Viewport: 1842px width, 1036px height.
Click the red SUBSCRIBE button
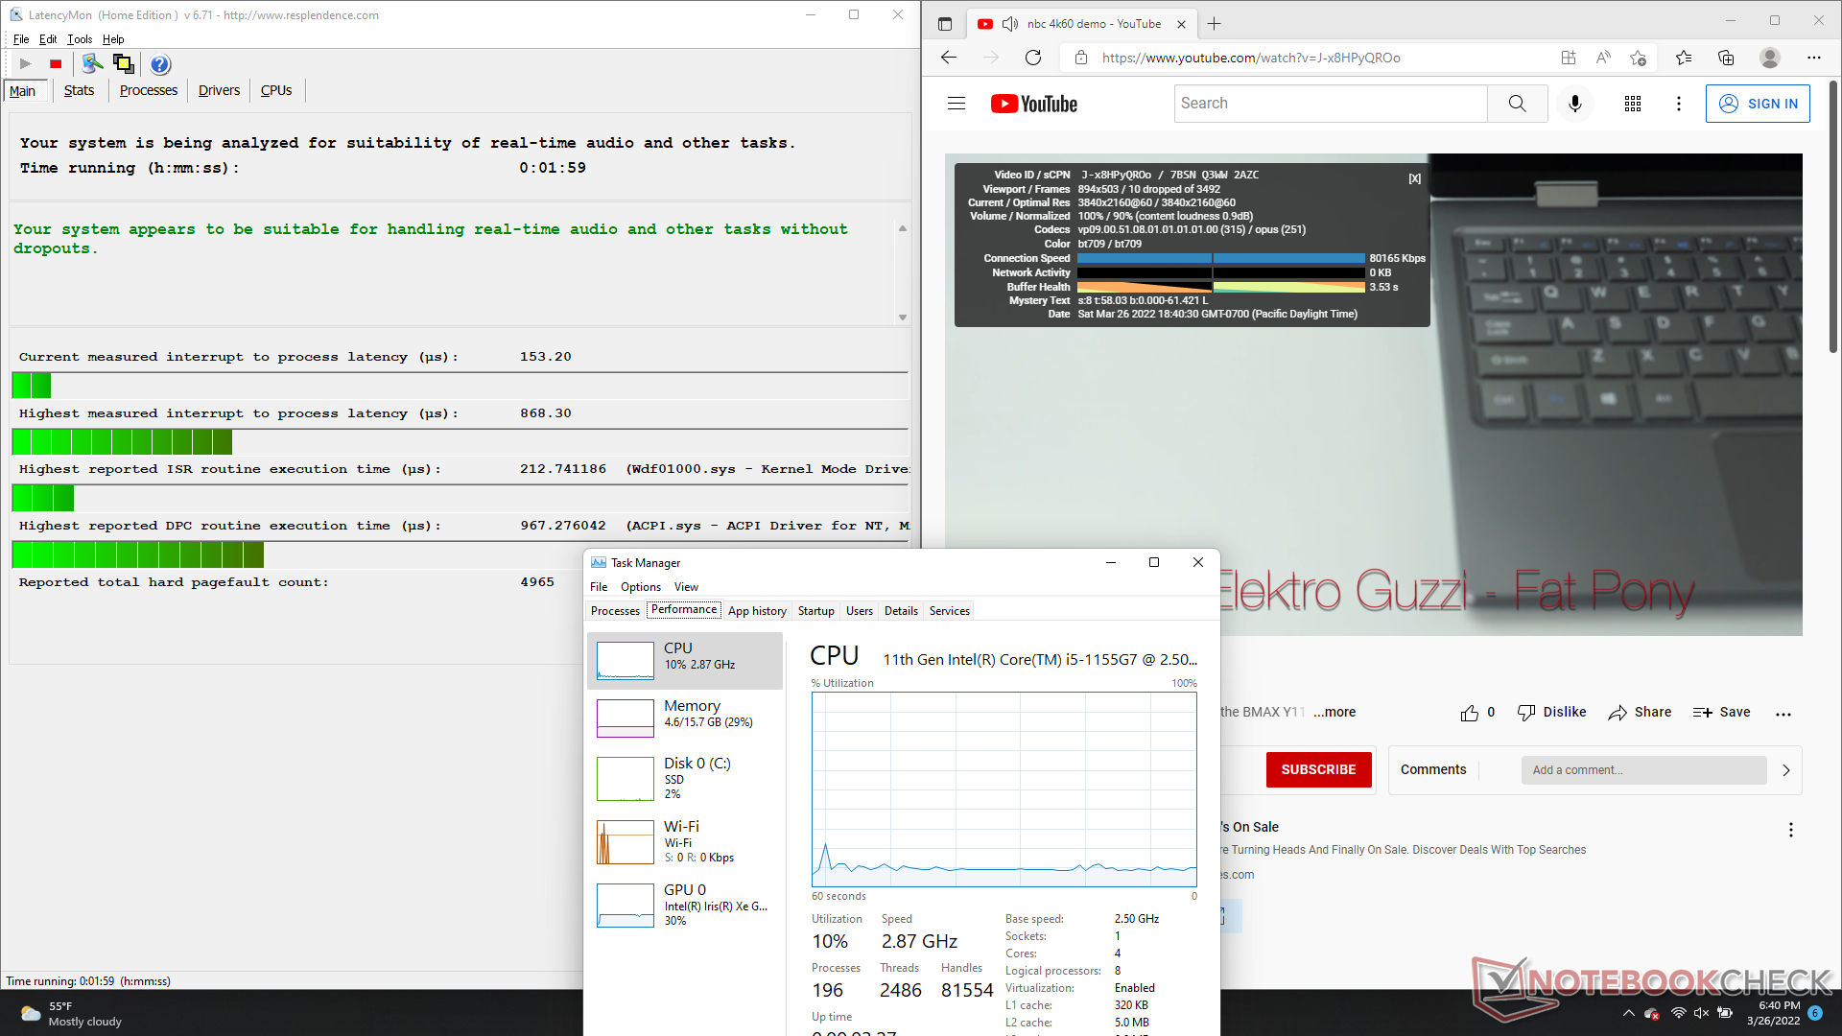pos(1318,769)
